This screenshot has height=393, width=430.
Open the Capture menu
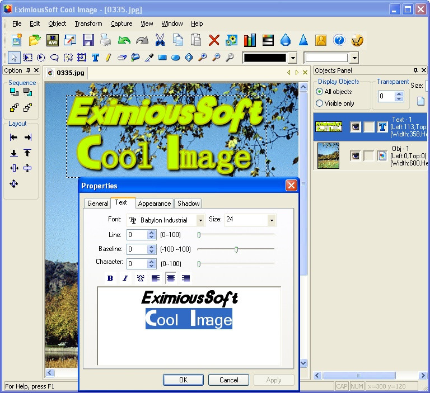point(121,23)
